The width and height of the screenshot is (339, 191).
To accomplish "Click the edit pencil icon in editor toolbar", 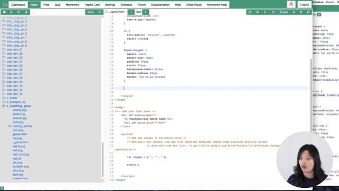I will [273, 12].
